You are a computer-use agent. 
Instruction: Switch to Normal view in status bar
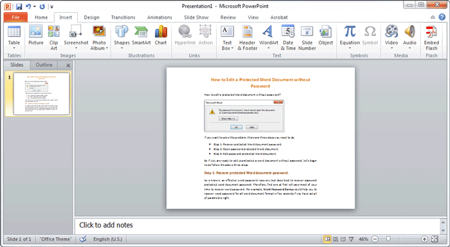[x=327, y=239]
